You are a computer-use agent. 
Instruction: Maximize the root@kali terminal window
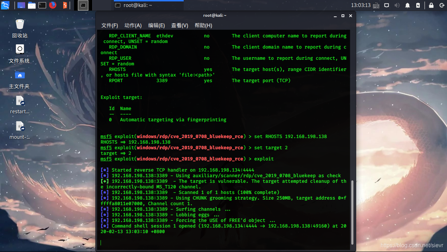343,16
